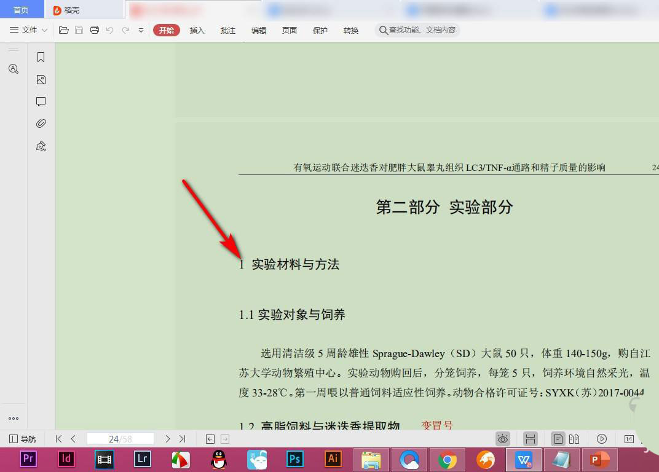Expand the 文件 menu dropdown
The height and width of the screenshot is (472, 659).
(x=29, y=30)
